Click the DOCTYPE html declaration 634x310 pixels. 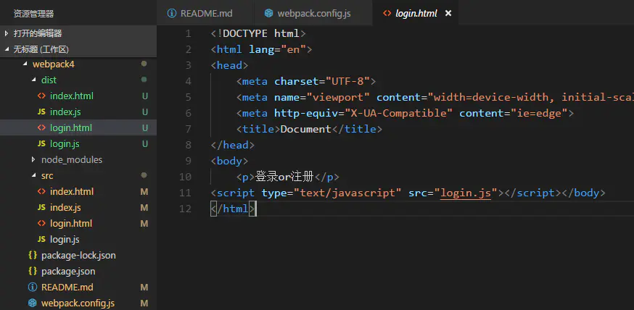258,33
